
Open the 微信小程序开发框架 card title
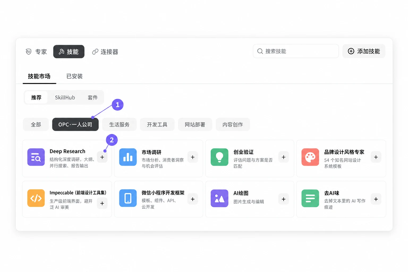click(x=163, y=193)
